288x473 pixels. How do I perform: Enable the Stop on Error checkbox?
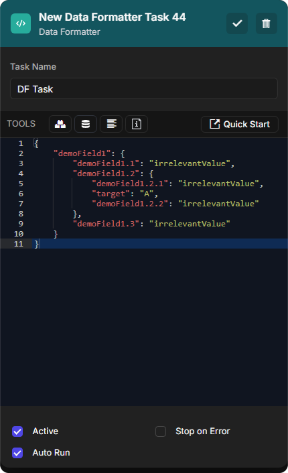tap(161, 431)
